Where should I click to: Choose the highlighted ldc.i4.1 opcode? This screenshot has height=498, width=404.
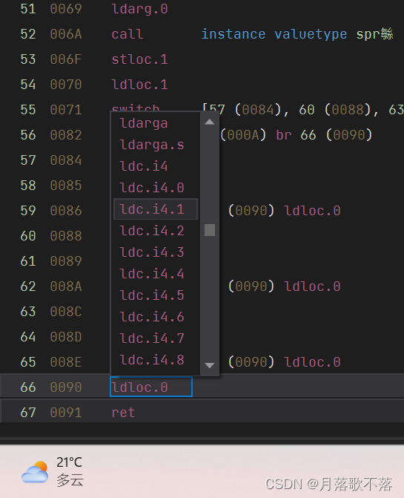coord(156,209)
